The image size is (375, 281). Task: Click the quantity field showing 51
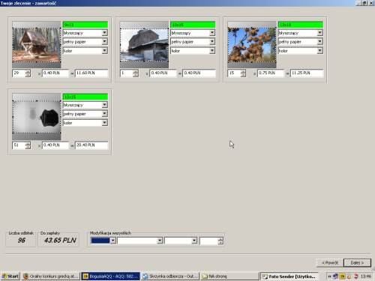19,145
